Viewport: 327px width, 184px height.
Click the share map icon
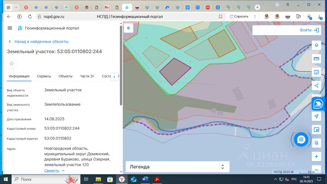(x=316, y=86)
